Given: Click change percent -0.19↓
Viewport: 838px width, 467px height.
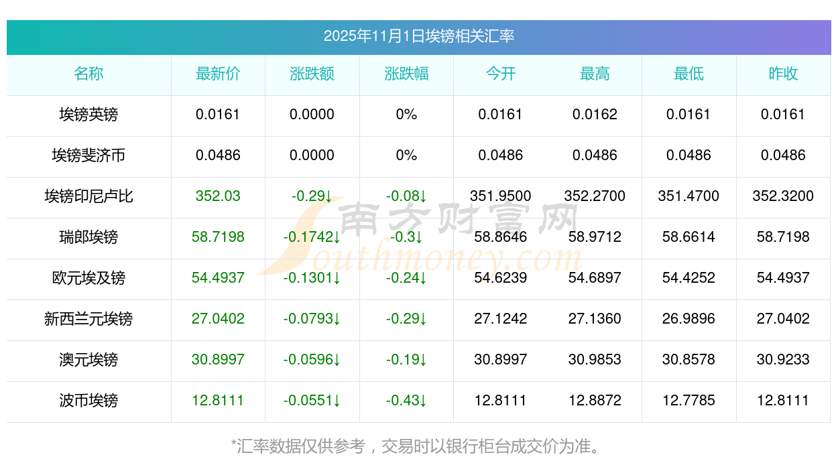Looking at the screenshot, I should pyautogui.click(x=406, y=360).
